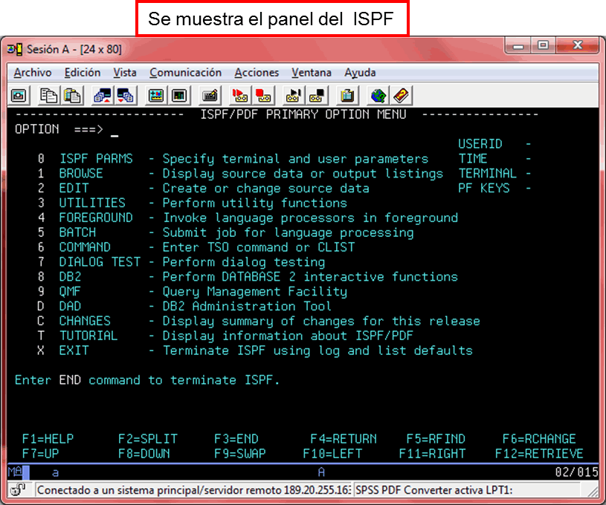Viewport: 606px width, 505px height.
Task: Click the USERID field label
Action: pos(480,144)
